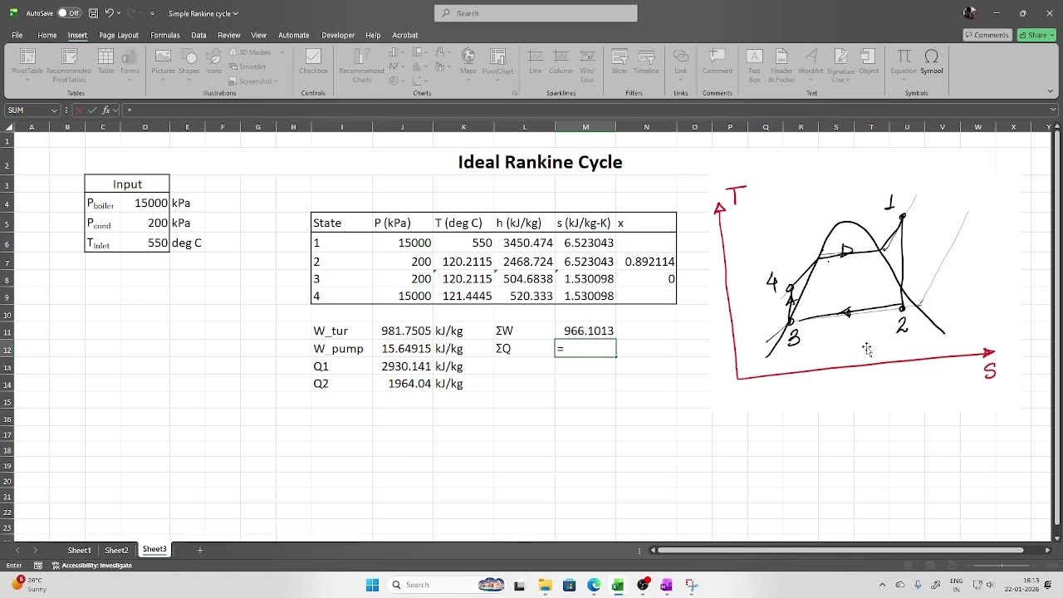Select cell containing 3450.474
Screen dimensions: 1063x598
point(524,243)
